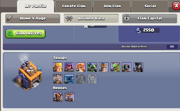Viewport: 180px width, 111px height.
Task: Select the Bomber troop icon
Action: tap(104, 67)
